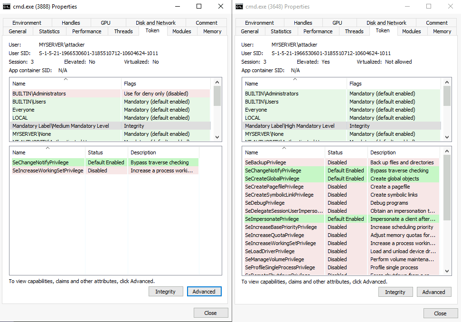
Task: Click the cmd.exe icon in left title bar
Action: coord(7,6)
